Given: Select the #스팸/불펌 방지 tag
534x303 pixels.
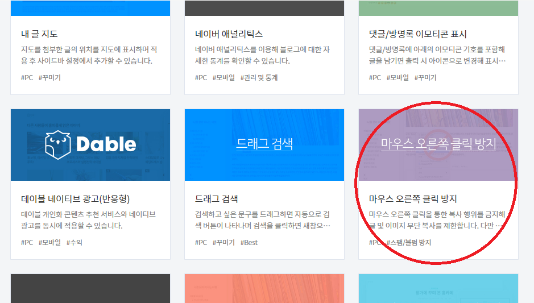Looking at the screenshot, I should (x=409, y=242).
